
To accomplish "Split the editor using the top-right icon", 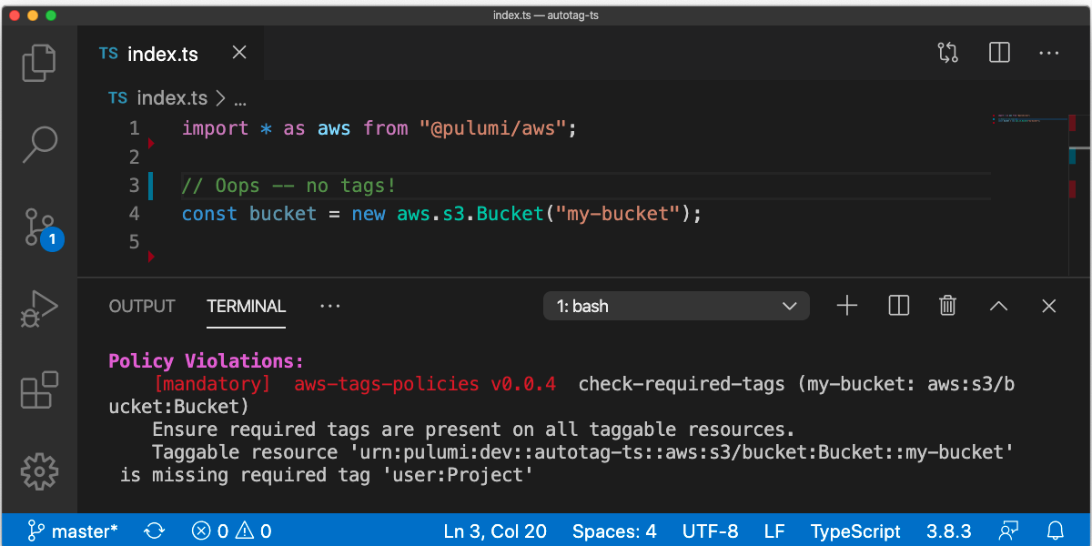I will pos(998,53).
